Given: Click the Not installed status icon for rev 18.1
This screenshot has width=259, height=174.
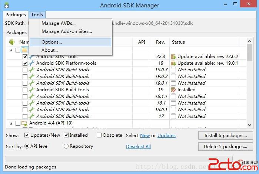Looking at the screenshot, I should click(x=173, y=103).
